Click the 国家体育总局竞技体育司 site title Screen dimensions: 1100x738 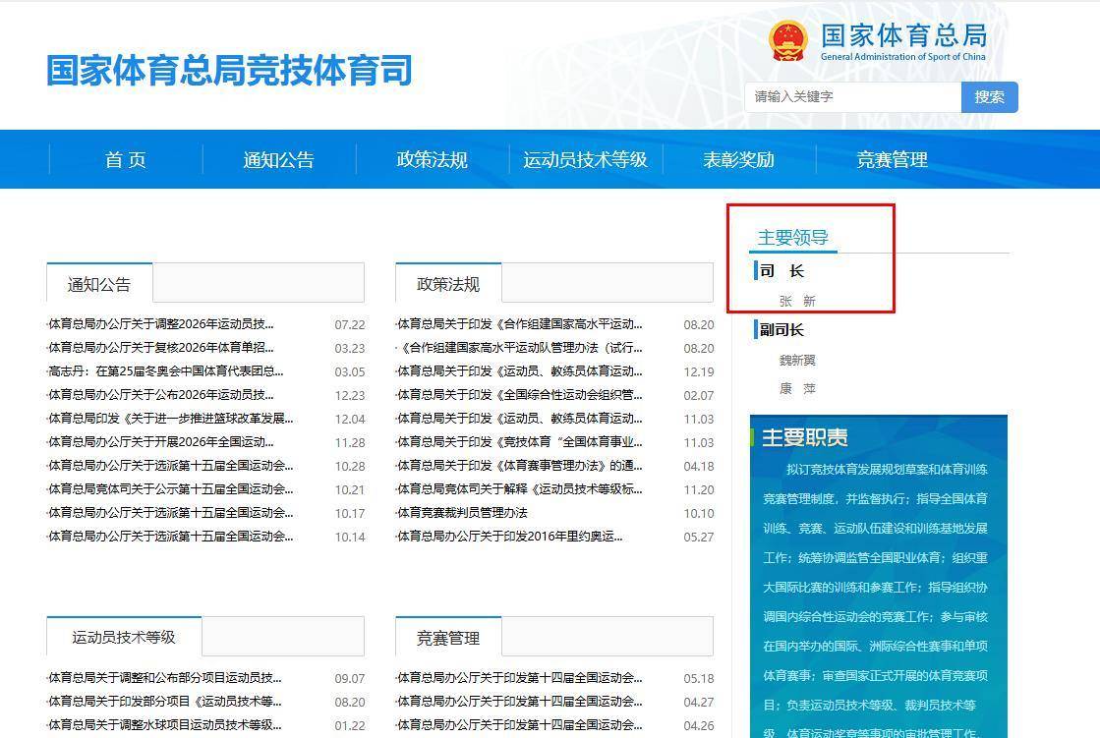coord(229,71)
